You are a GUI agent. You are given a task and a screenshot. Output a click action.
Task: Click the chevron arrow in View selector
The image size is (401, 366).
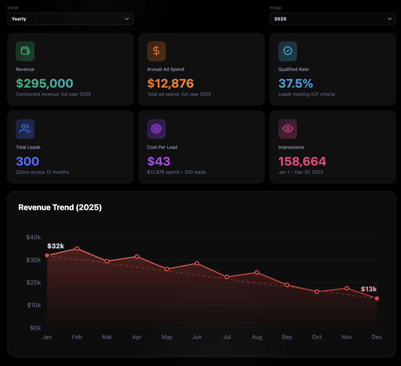pyautogui.click(x=127, y=19)
